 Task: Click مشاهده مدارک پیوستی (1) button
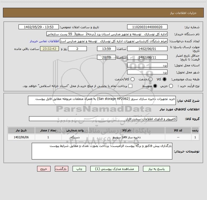(115, 169)
